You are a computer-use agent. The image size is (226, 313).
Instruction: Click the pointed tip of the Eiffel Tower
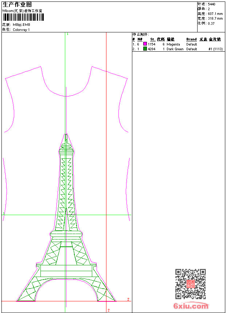click(x=66, y=134)
